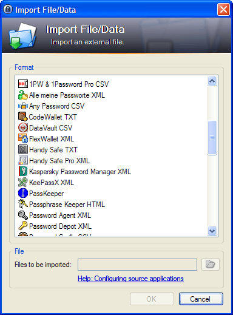233x315 pixels.
Task: Click the PassKeeper blue octagon icon
Action: coord(23,193)
